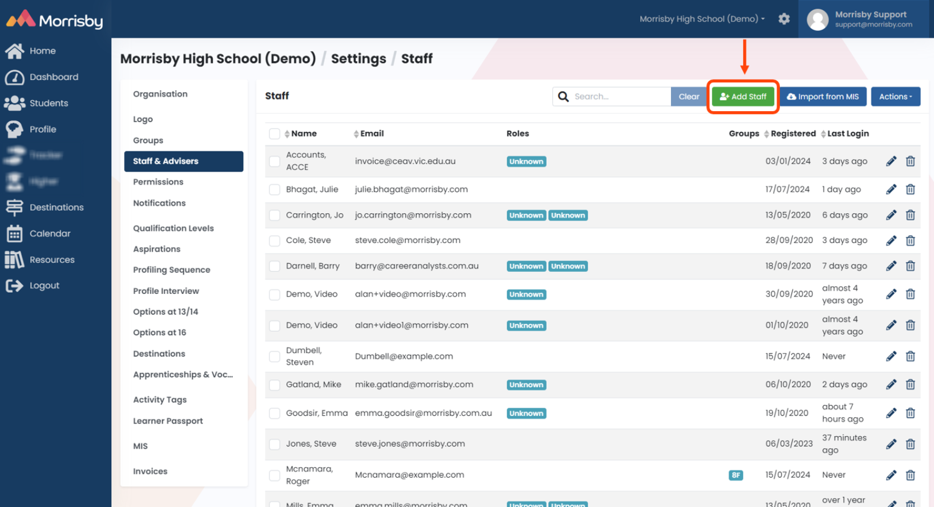Tick the checkbox for Cole, Steve
The height and width of the screenshot is (507, 934).
[275, 241]
